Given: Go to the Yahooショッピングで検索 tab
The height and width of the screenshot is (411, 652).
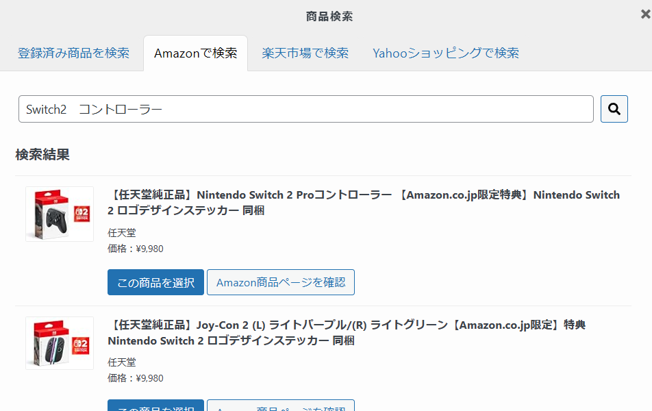Looking at the screenshot, I should click(445, 53).
